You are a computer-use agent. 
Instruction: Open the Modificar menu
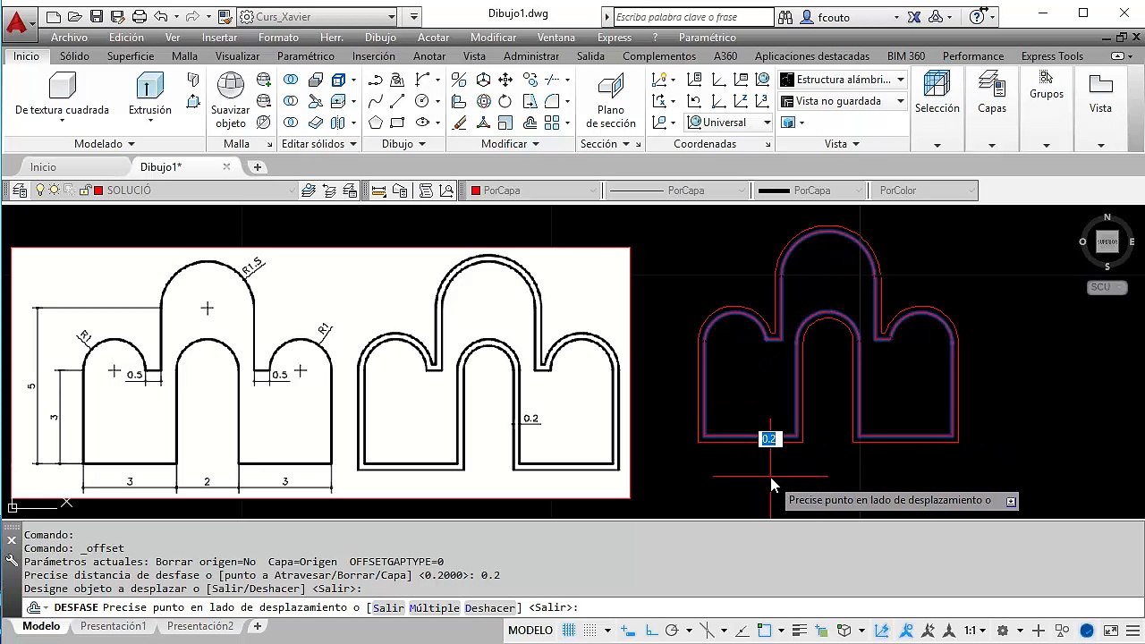[x=493, y=38]
